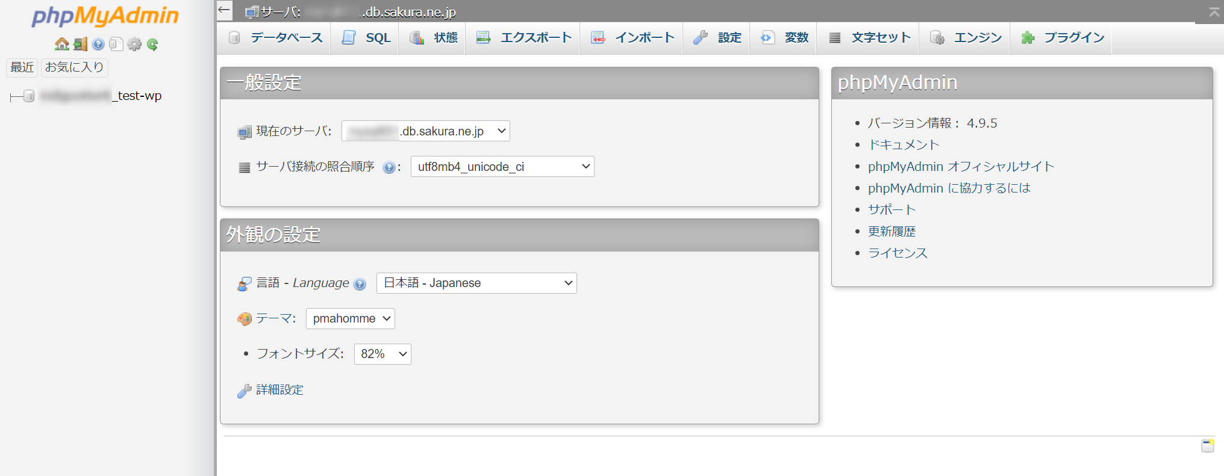Open the 日本語 - Japanese language dropdown
Image resolution: width=1224 pixels, height=476 pixels.
tap(476, 283)
